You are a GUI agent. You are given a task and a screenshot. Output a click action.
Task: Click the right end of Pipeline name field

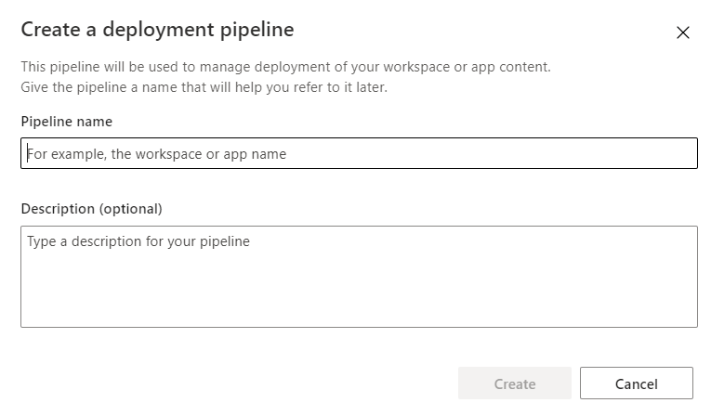point(669,153)
